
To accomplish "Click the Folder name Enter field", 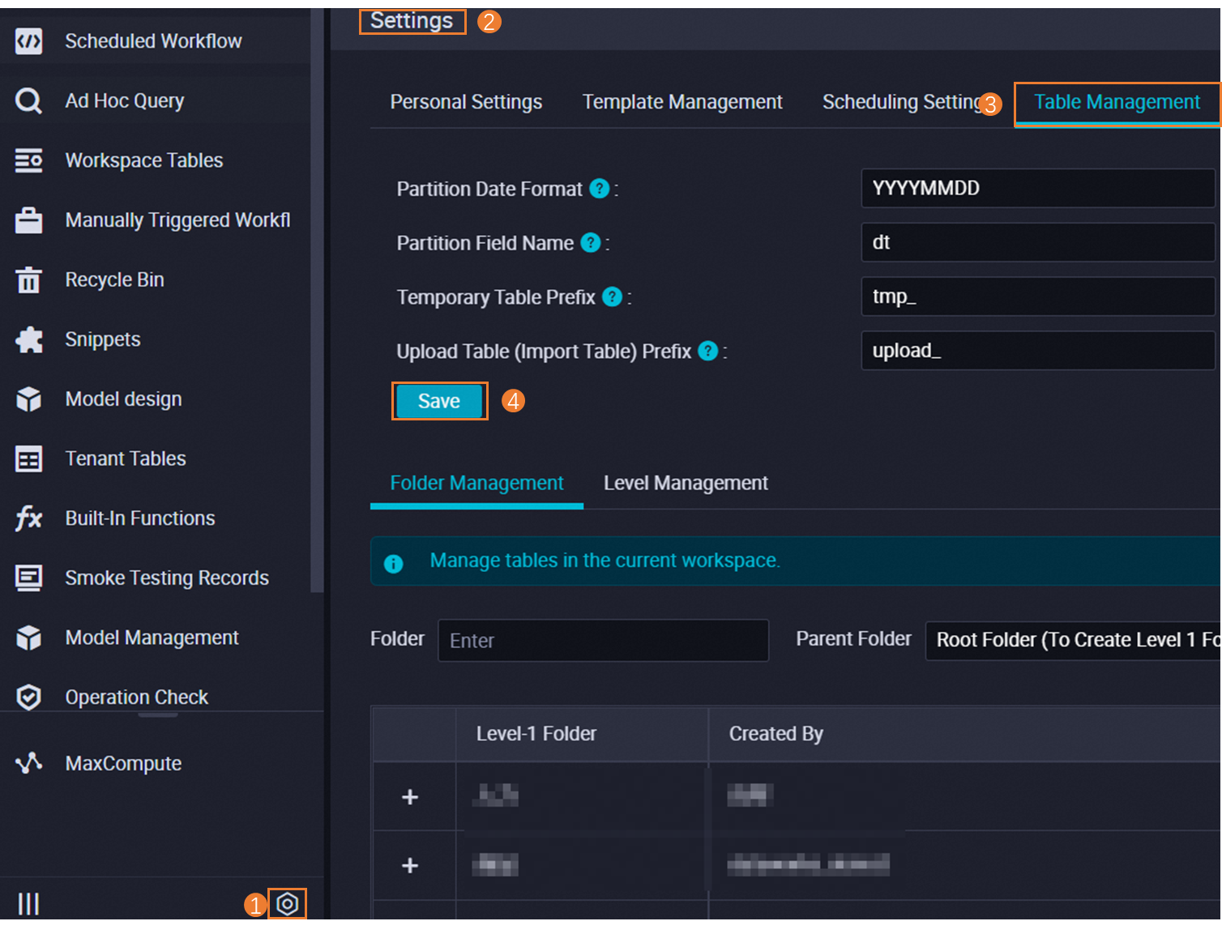I will pyautogui.click(x=603, y=641).
